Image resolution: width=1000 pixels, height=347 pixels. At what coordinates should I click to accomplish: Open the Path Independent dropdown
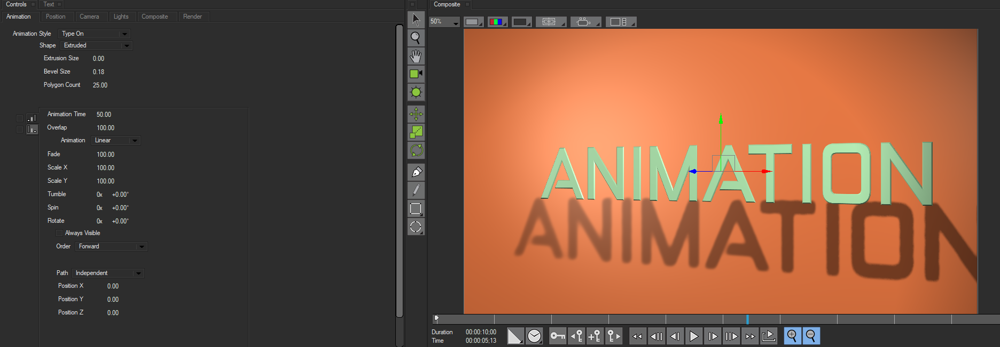click(108, 273)
